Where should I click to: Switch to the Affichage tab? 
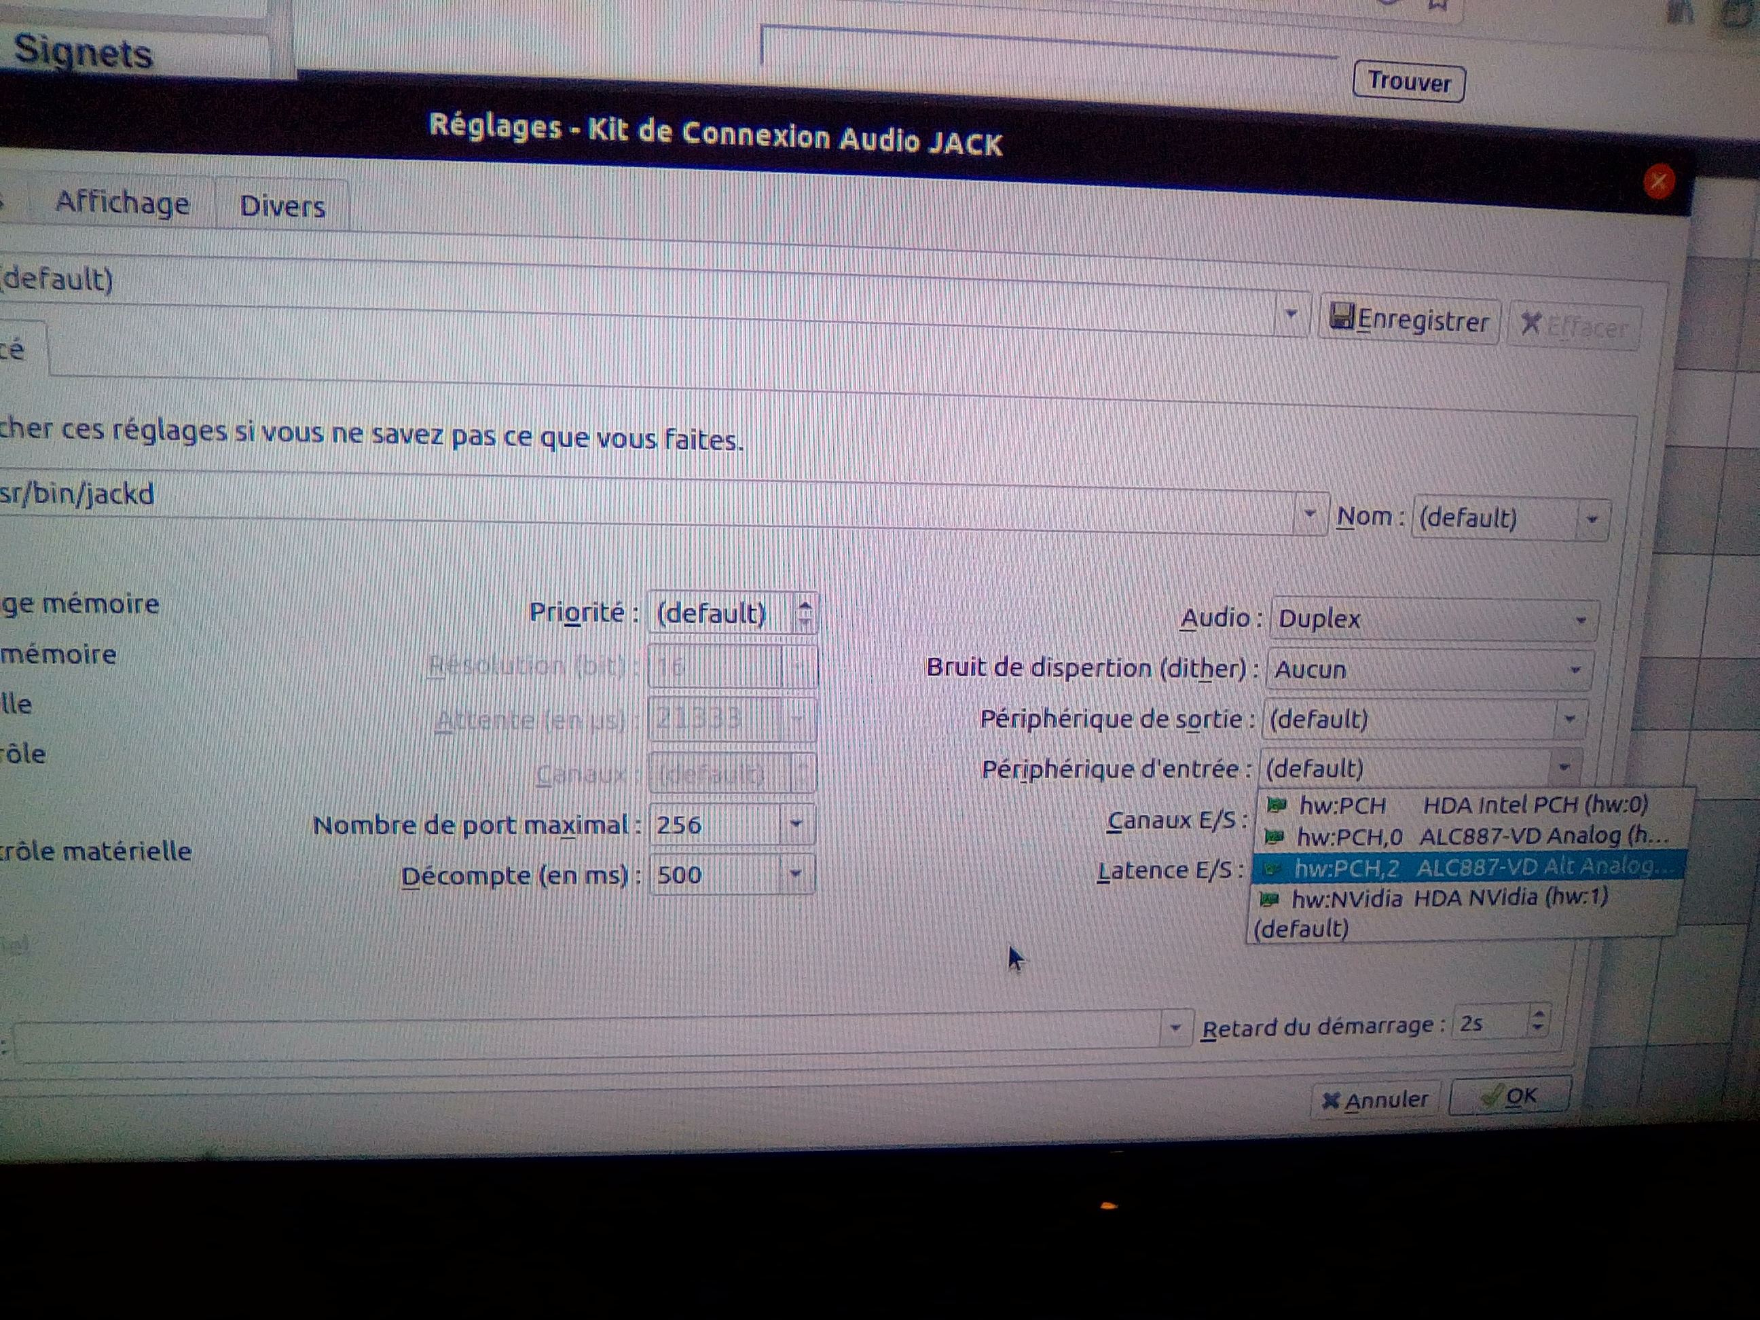(x=122, y=203)
